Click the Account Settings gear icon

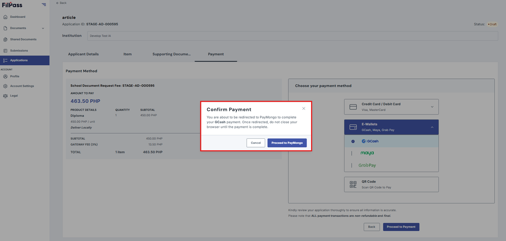[5, 86]
